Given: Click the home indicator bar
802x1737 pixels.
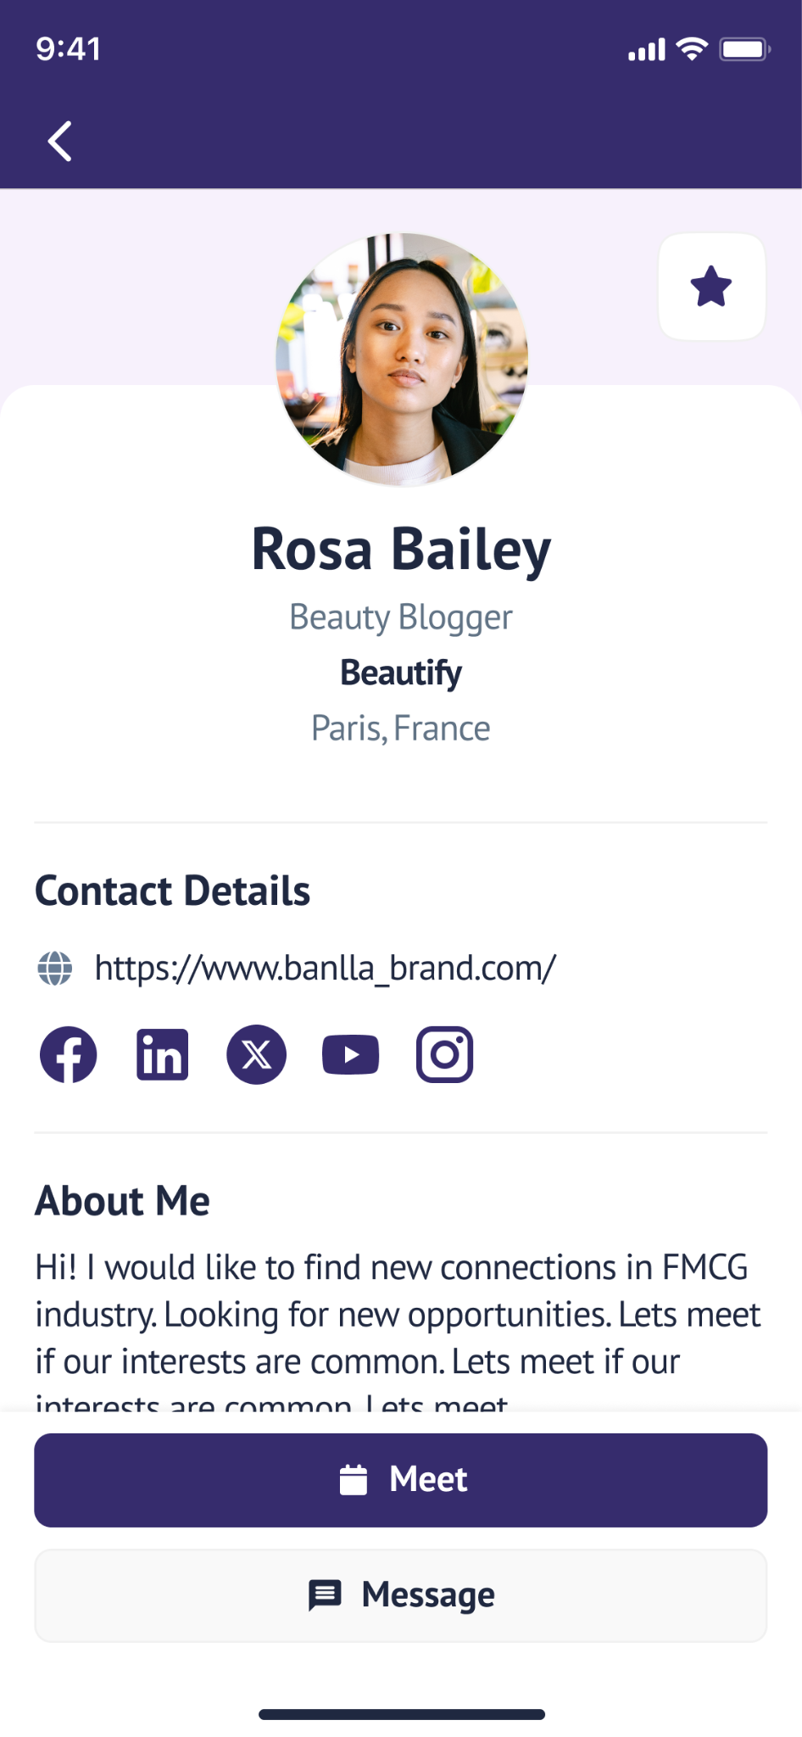Looking at the screenshot, I should [401, 1714].
